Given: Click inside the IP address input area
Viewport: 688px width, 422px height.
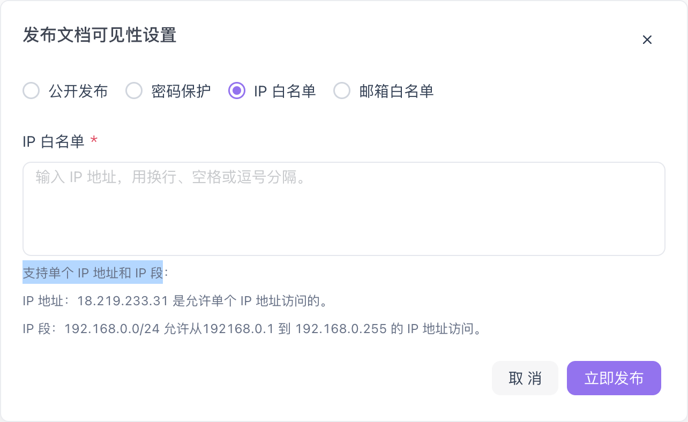Looking at the screenshot, I should click(x=343, y=209).
